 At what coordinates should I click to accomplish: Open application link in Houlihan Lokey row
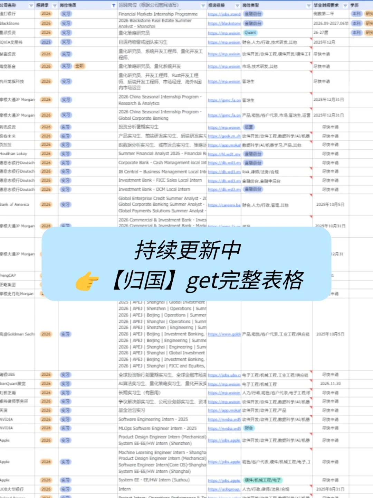coord(224,154)
